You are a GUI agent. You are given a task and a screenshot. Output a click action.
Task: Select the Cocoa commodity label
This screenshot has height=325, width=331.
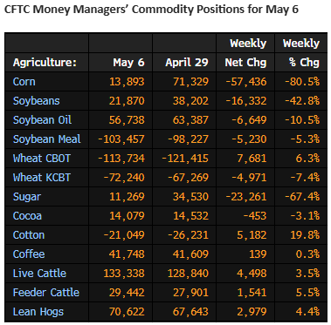pos(27,216)
